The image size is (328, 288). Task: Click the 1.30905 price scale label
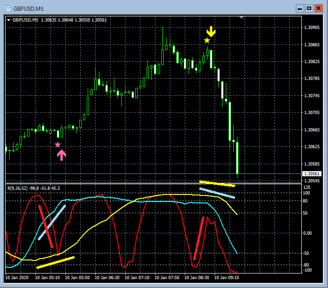(312, 28)
